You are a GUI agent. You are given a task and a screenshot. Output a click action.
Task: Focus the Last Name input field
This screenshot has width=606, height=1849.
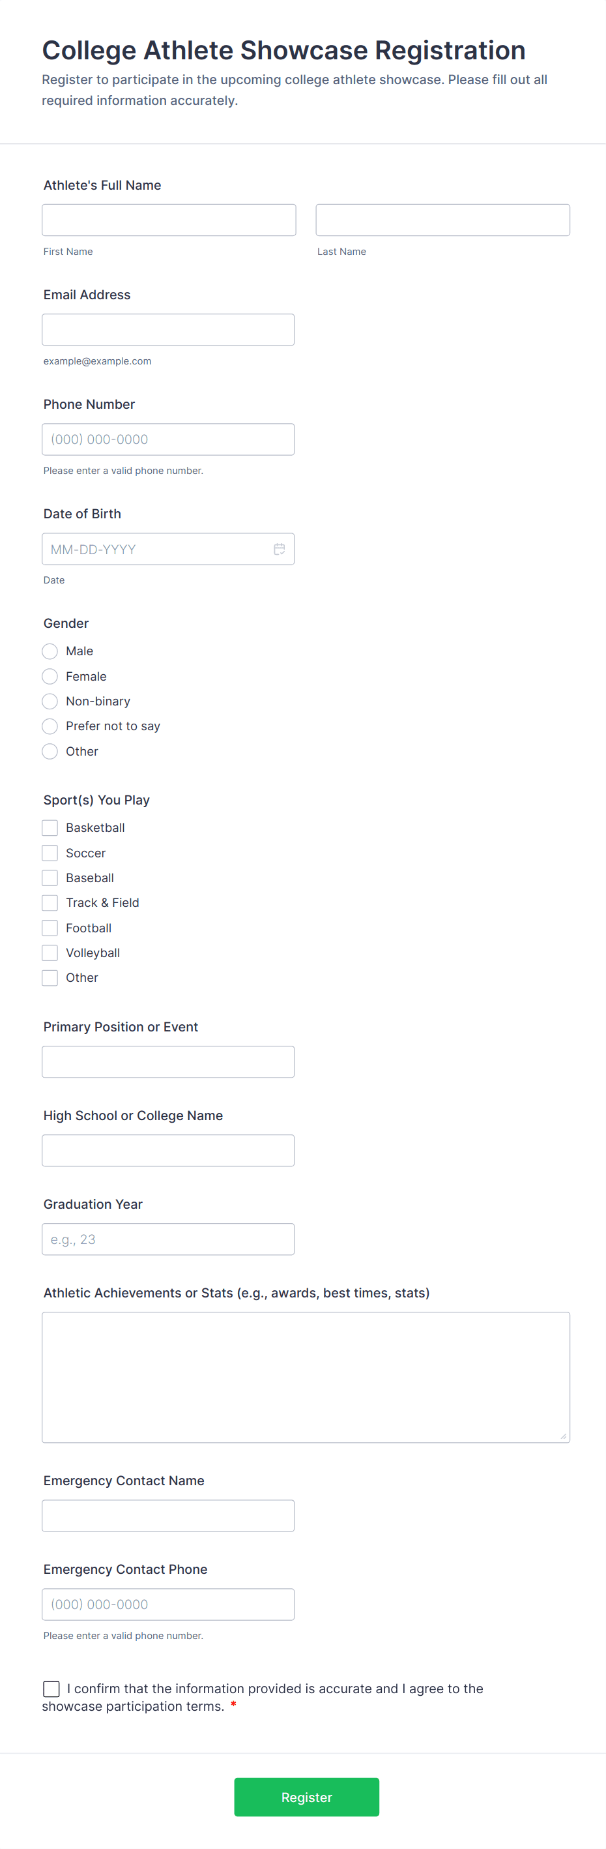[x=442, y=220]
